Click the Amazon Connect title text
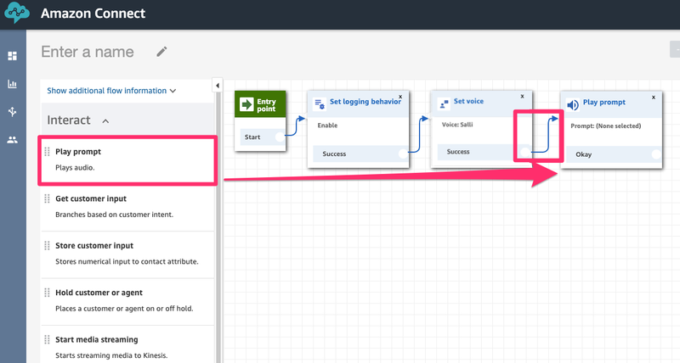The width and height of the screenshot is (680, 363). (93, 14)
